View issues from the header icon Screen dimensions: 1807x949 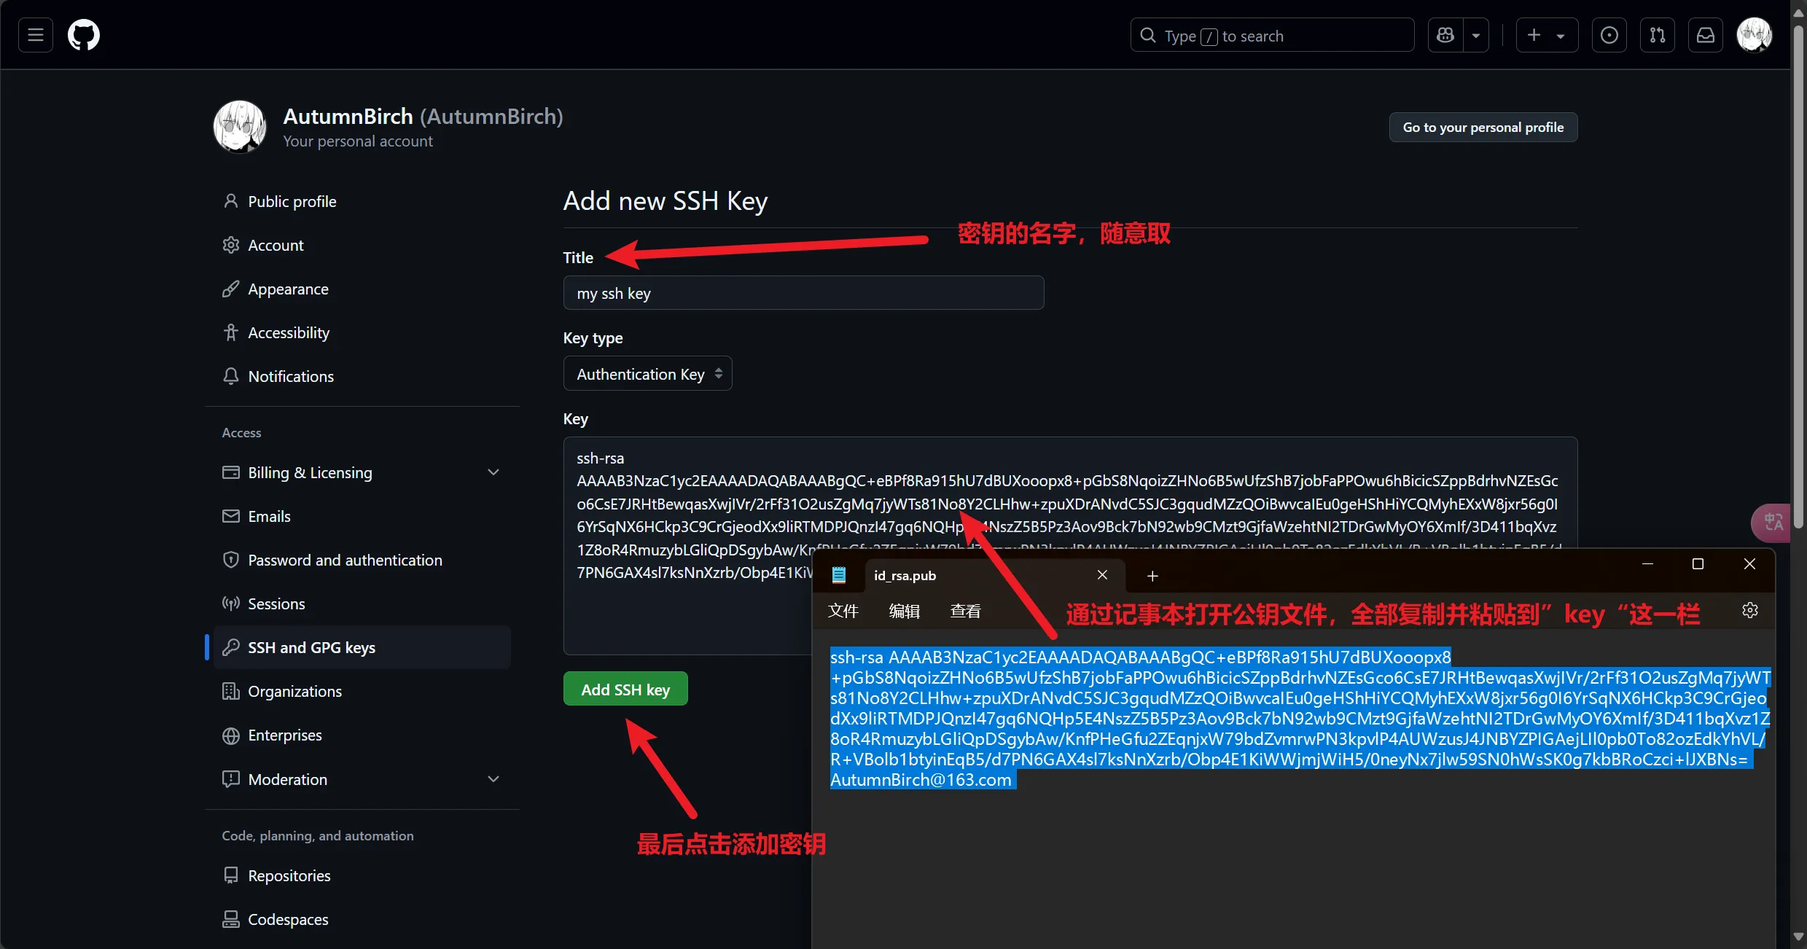tap(1609, 35)
